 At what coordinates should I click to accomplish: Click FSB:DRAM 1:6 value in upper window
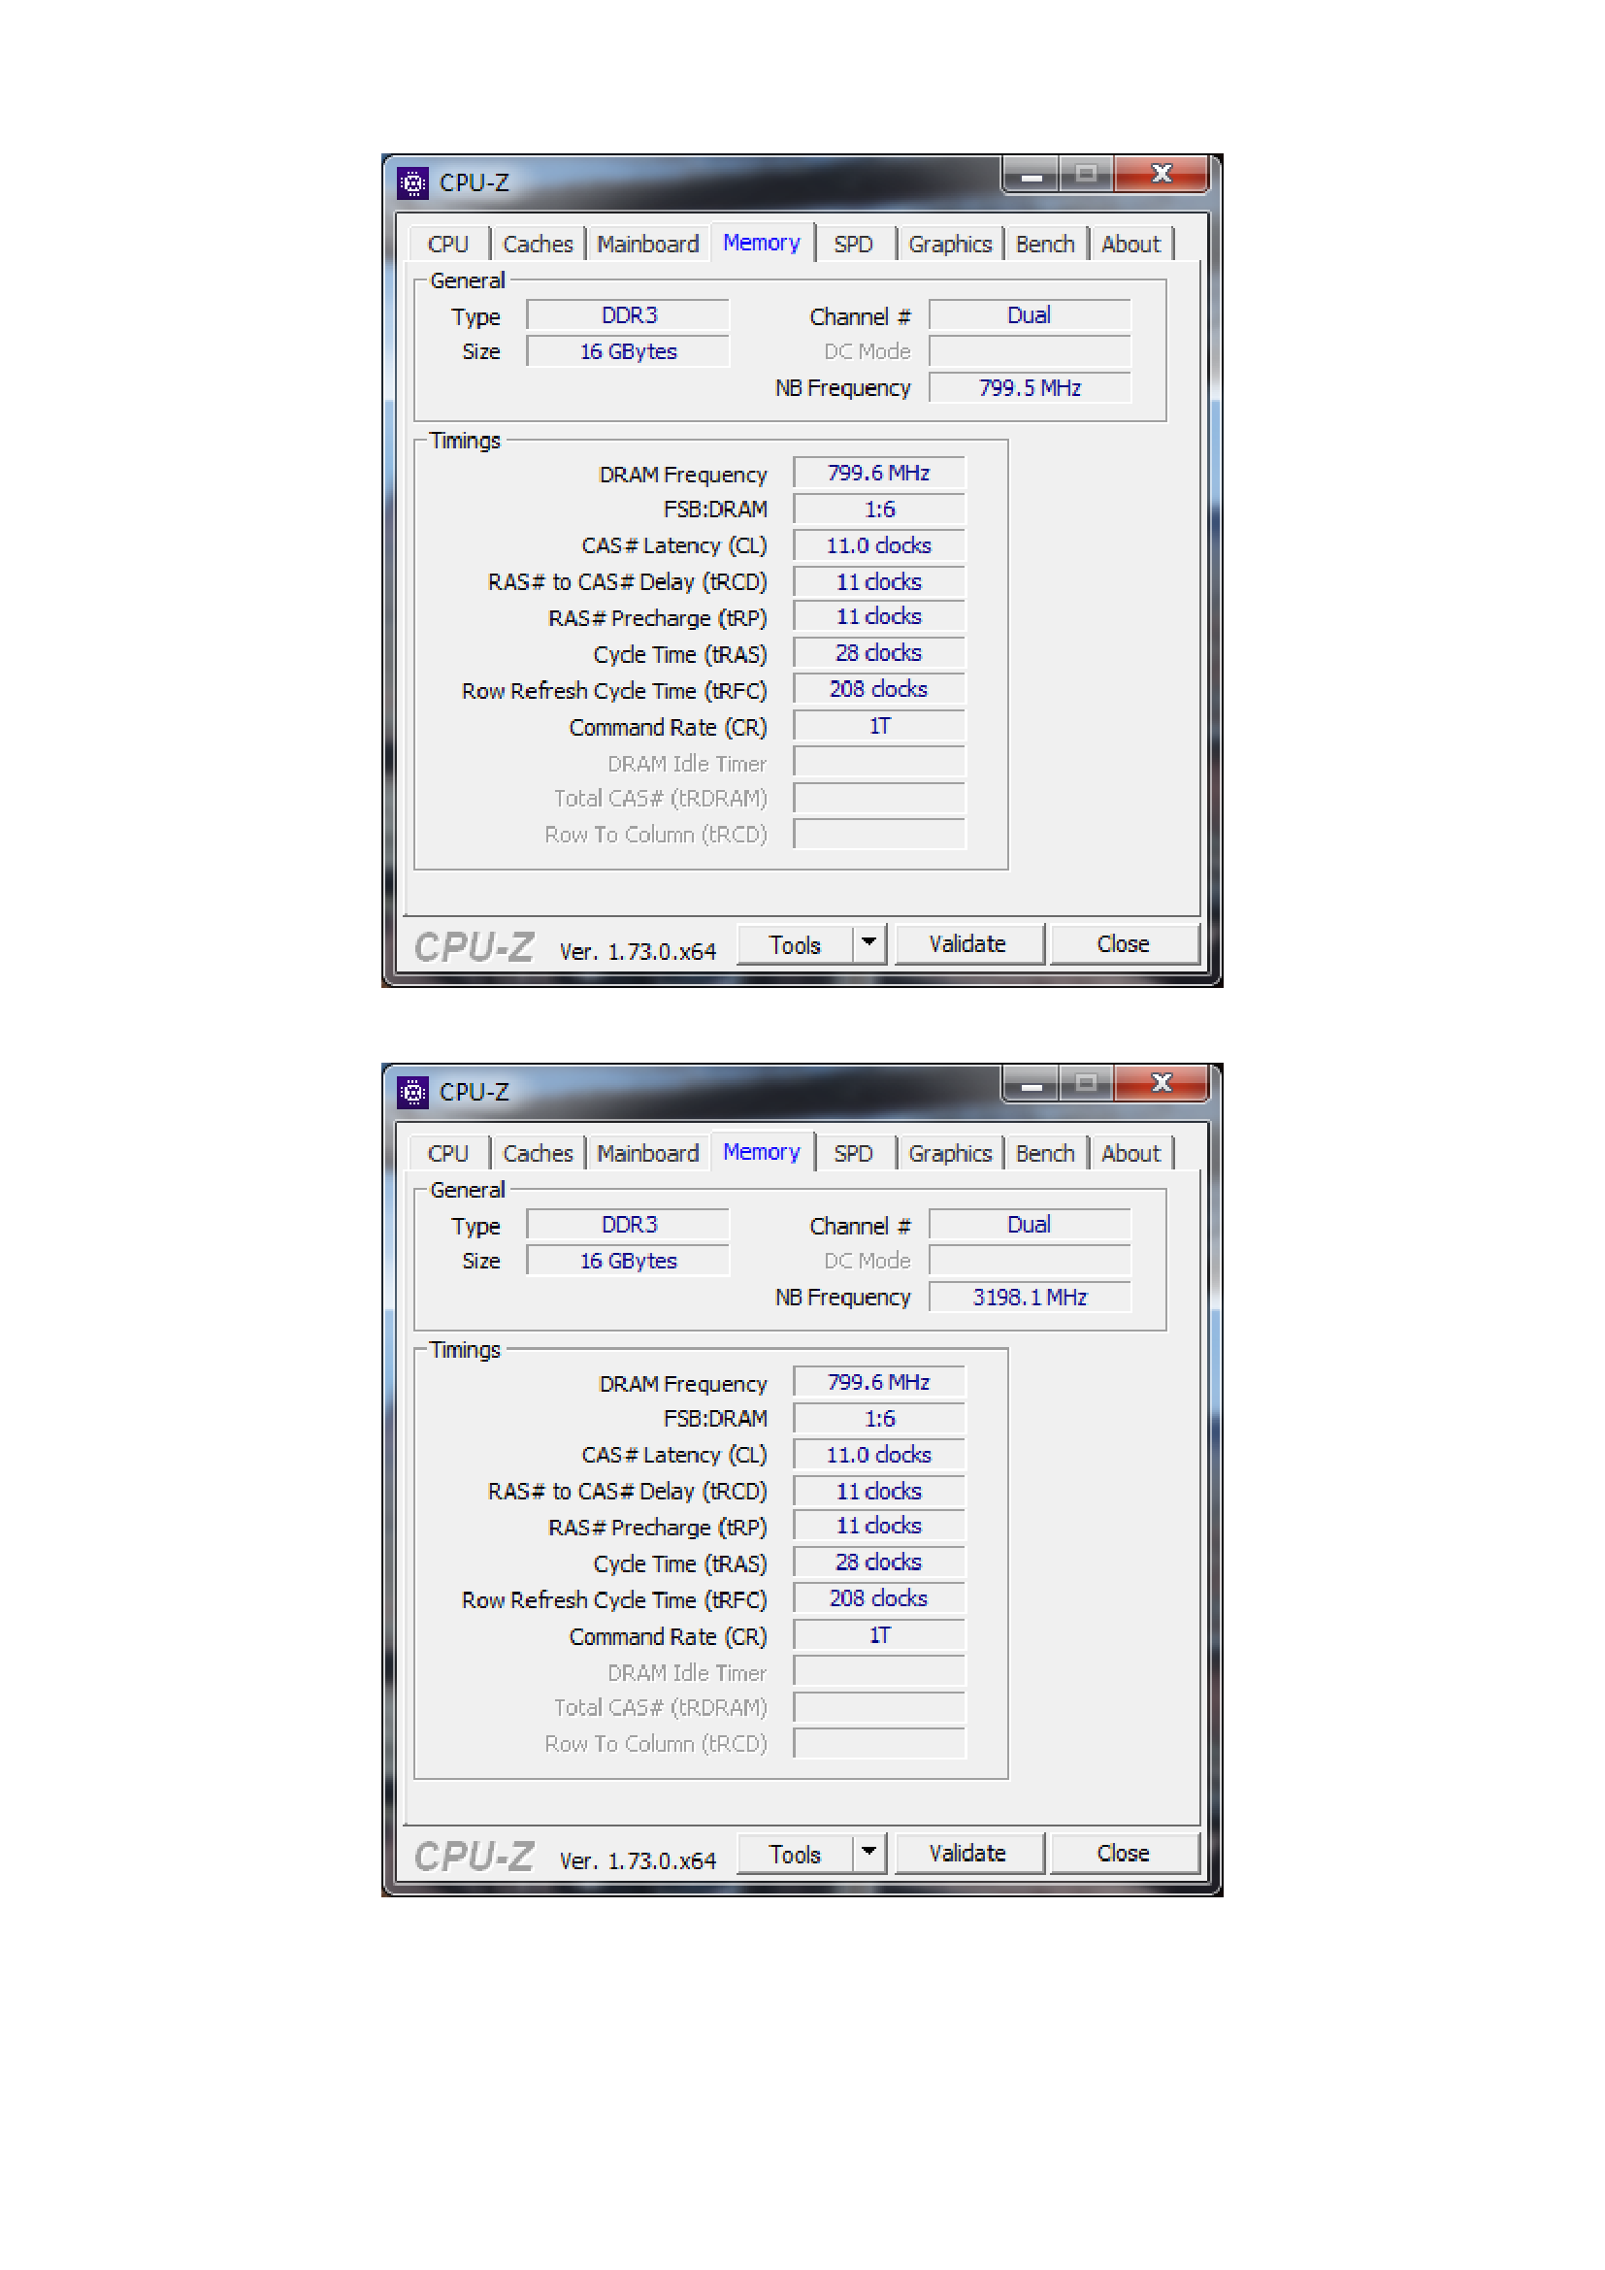click(879, 510)
